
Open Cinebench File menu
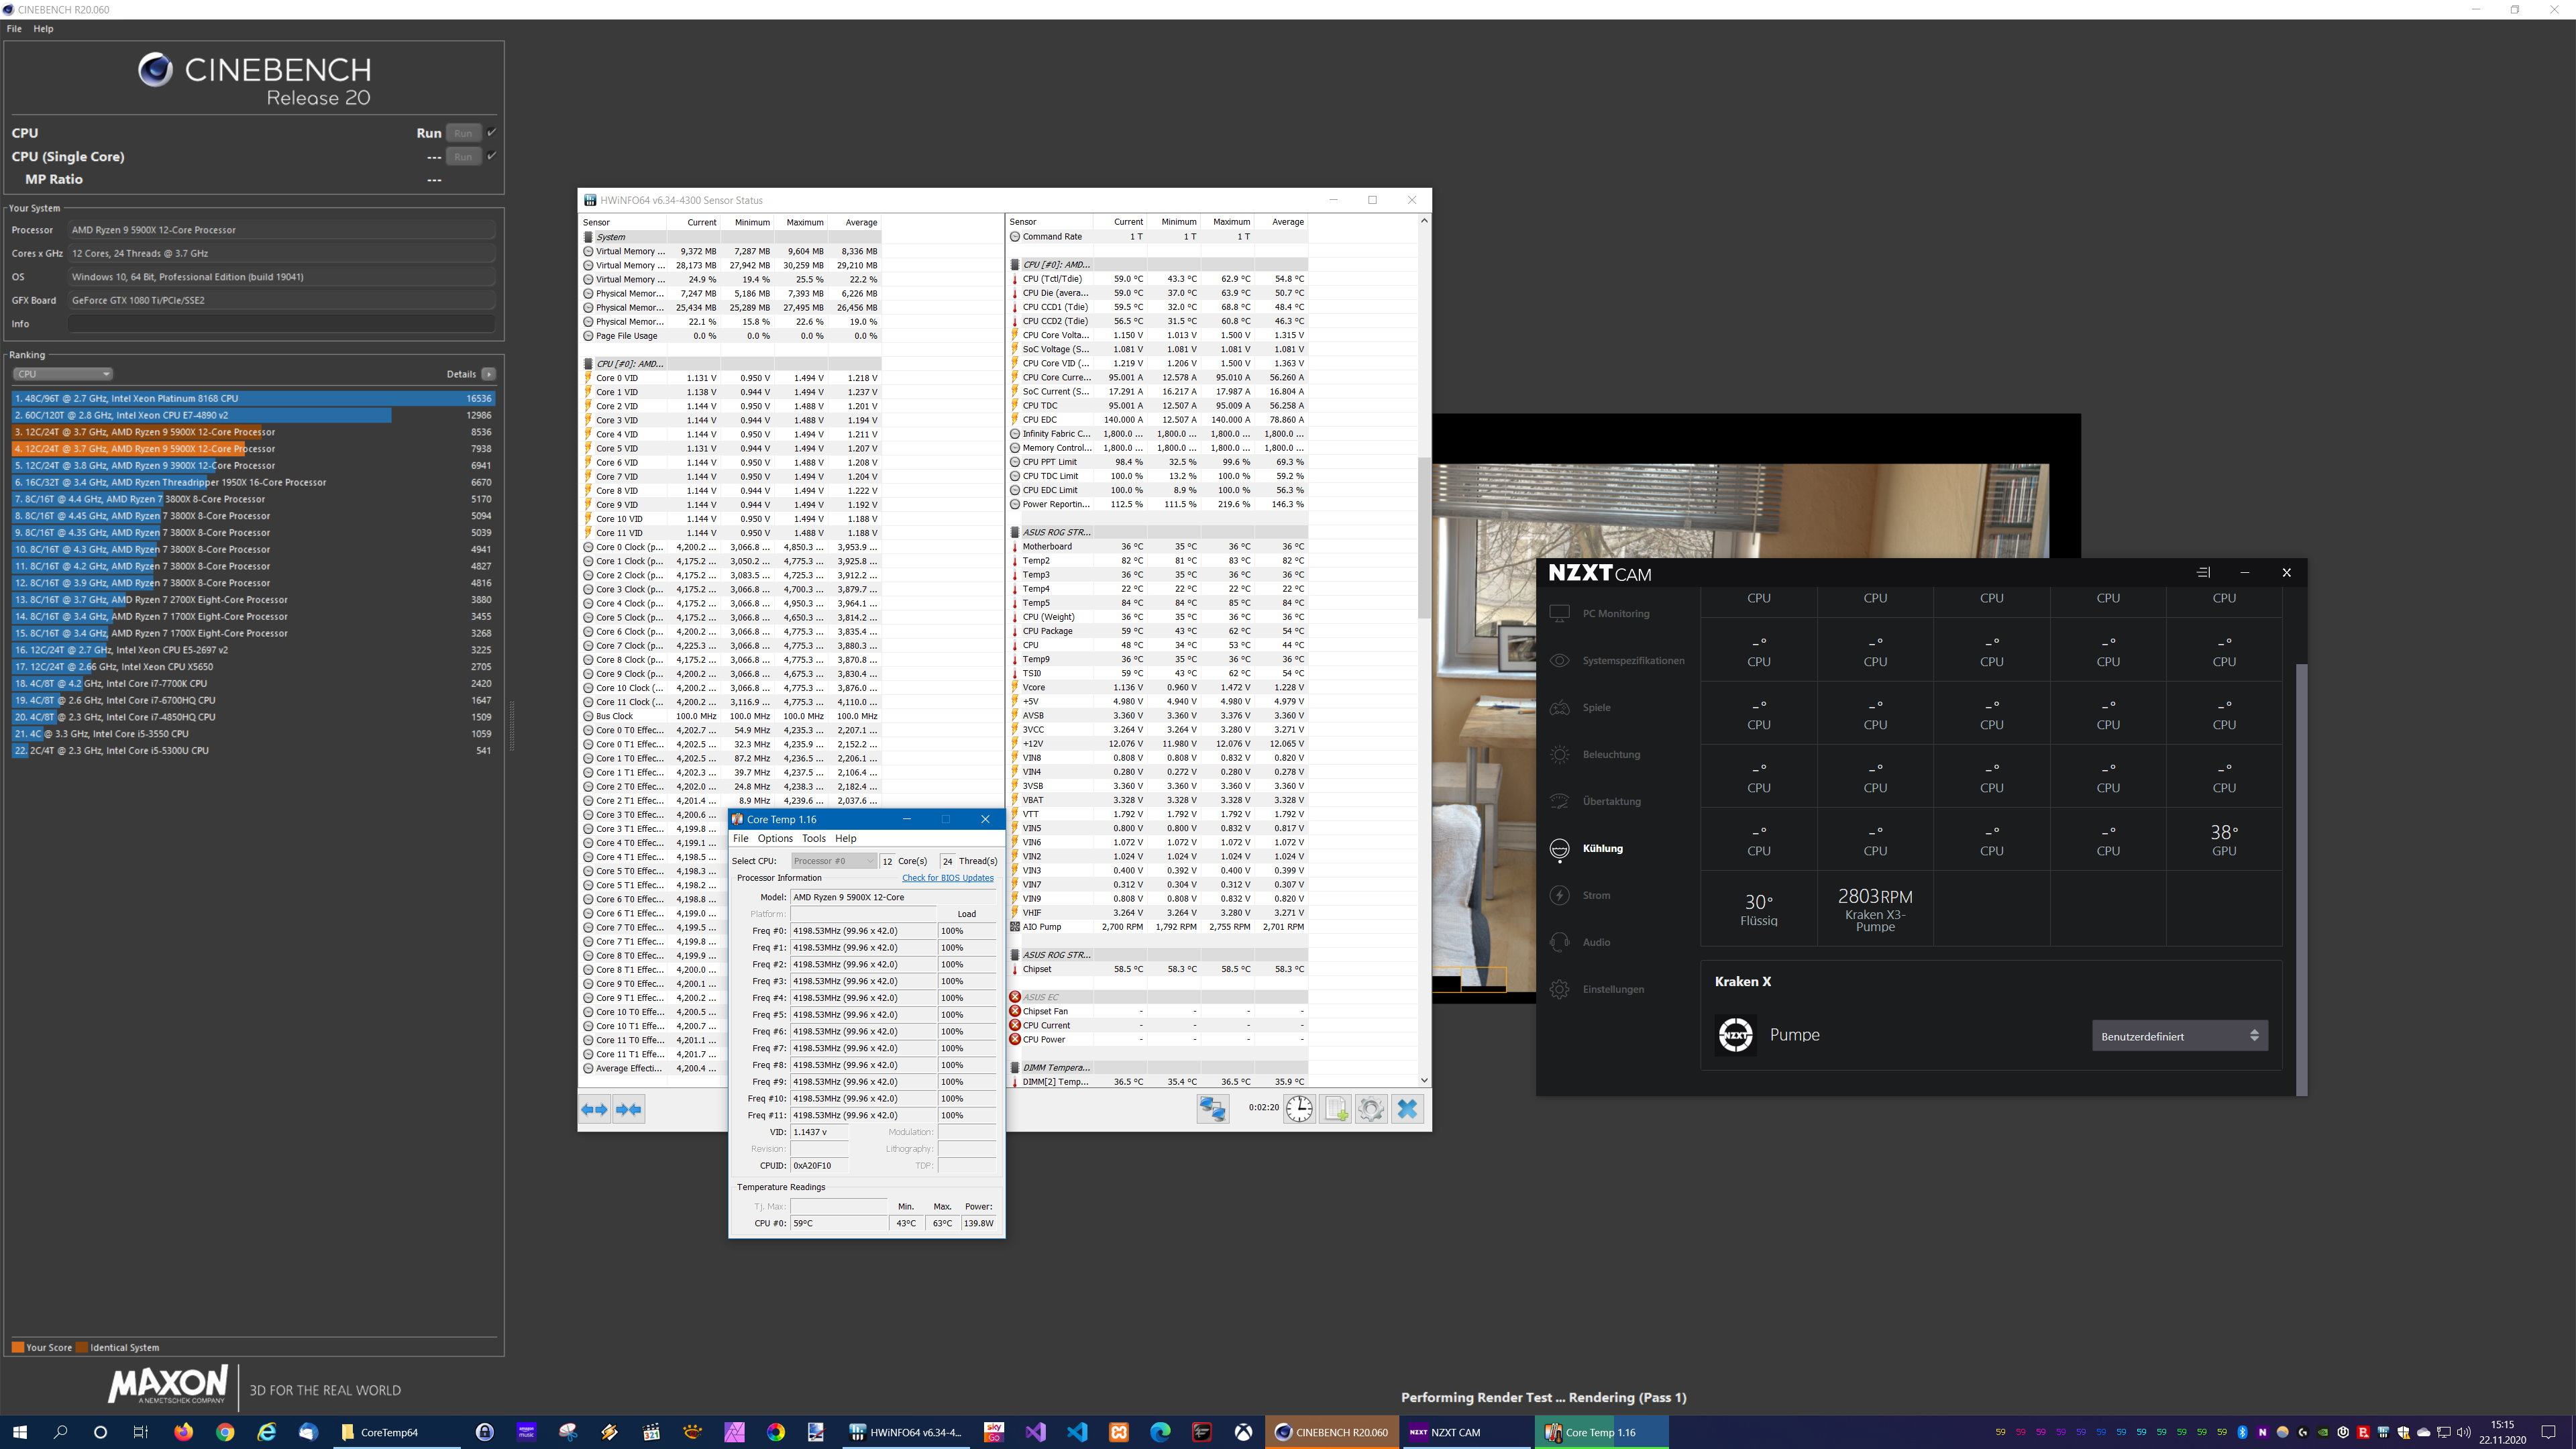pos(14,29)
